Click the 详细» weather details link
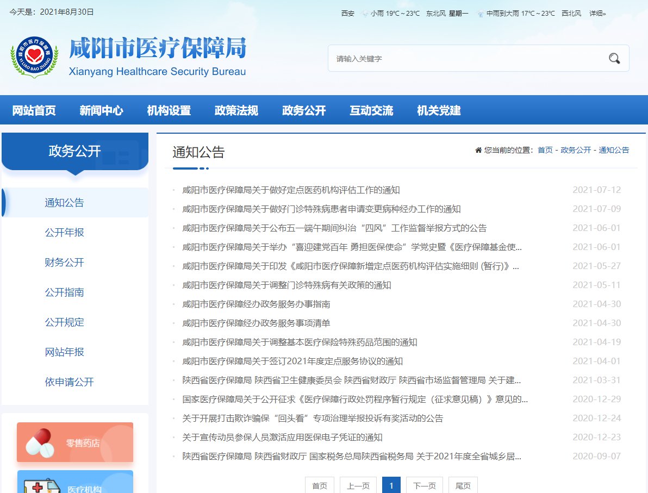This screenshot has height=493, width=648. [597, 13]
